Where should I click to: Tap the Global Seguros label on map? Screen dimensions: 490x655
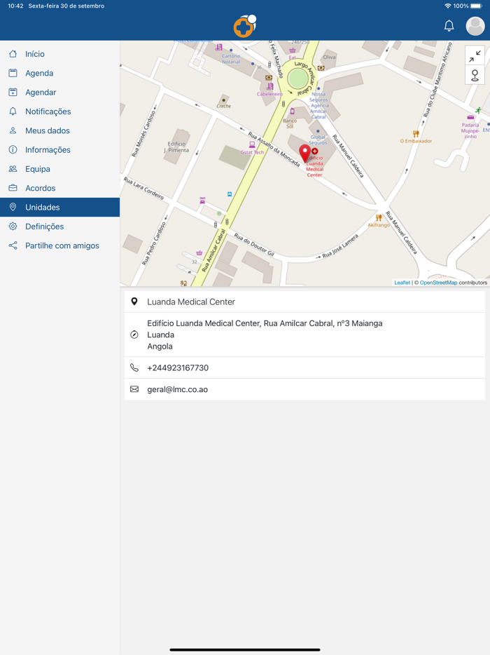[318, 140]
